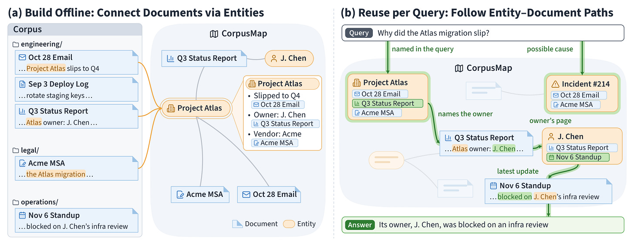Image resolution: width=634 pixels, height=246 pixels.
Task: Expand the operations/ folder label
Action: click(39, 202)
